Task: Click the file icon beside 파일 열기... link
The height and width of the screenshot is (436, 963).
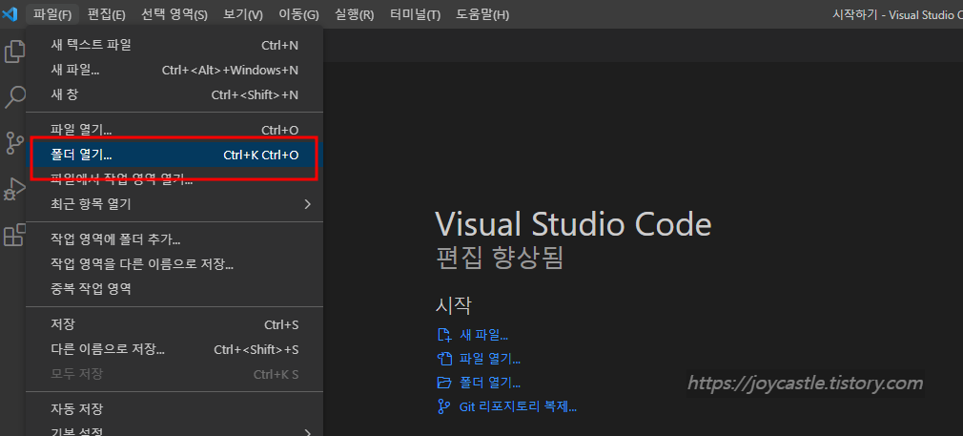Action: (x=443, y=359)
